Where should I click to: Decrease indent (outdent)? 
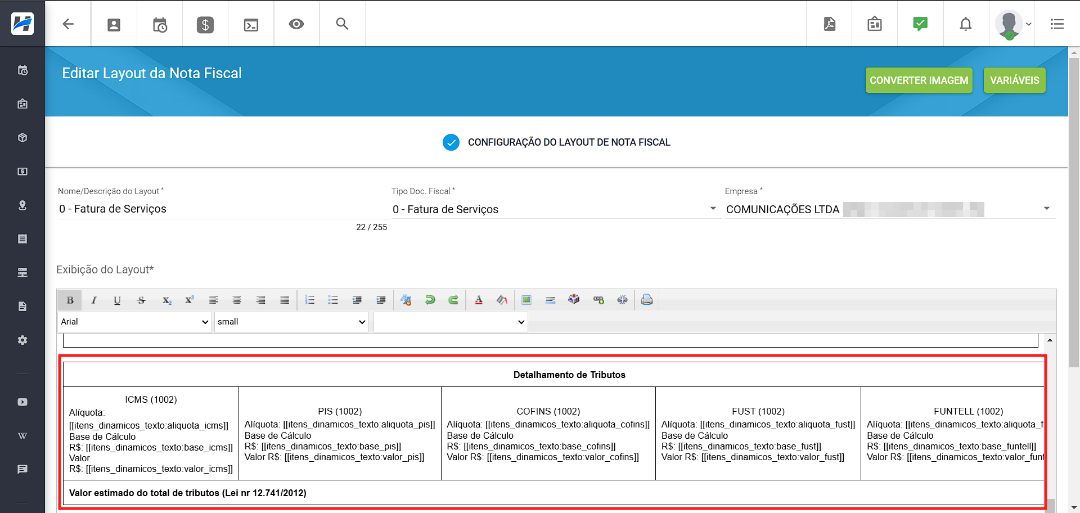[x=357, y=300]
